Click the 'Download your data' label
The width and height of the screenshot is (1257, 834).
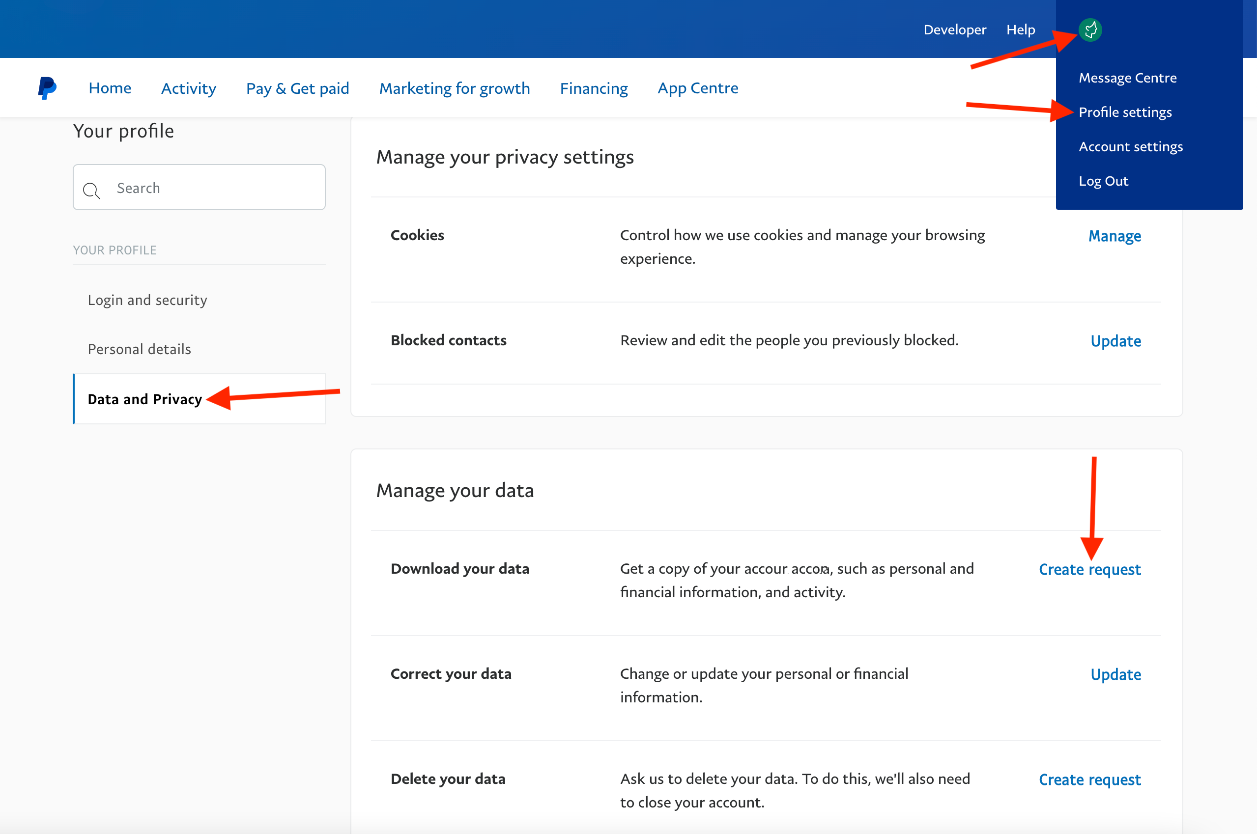tap(460, 569)
